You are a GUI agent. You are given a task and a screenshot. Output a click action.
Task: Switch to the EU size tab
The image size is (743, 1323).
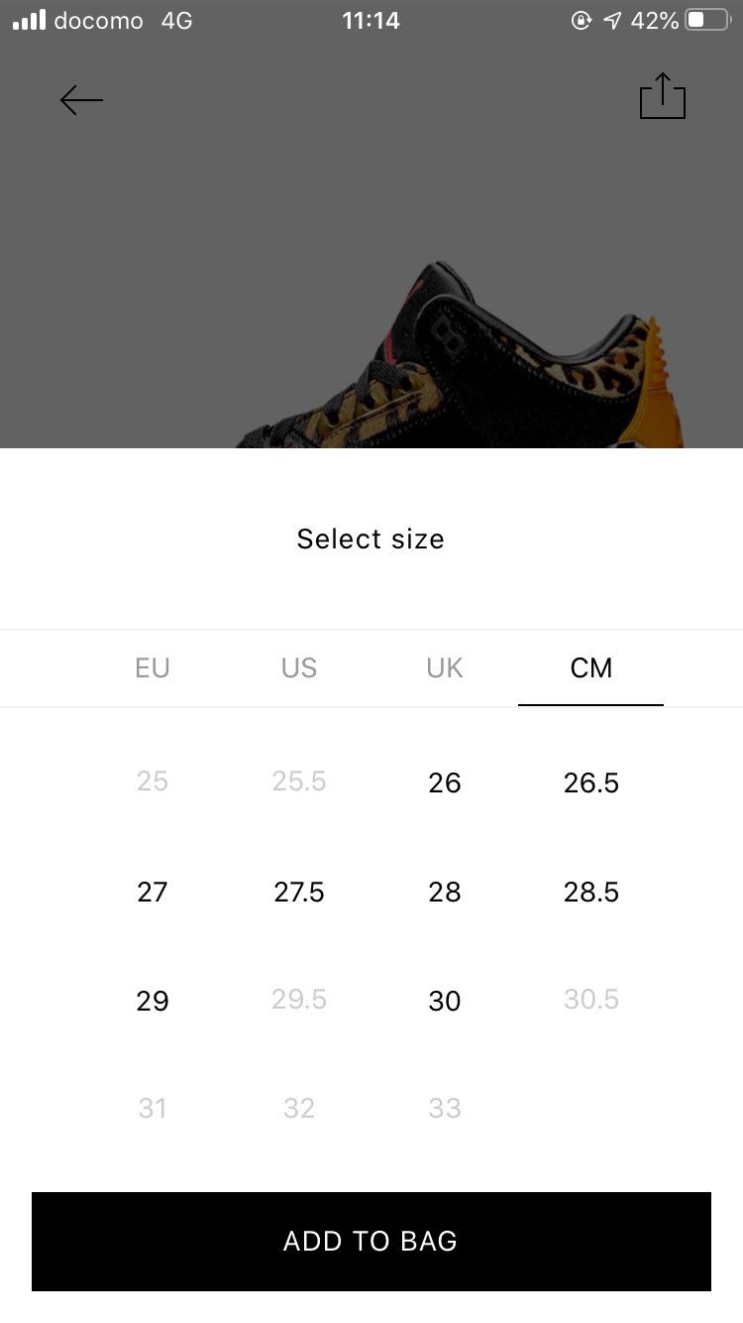153,668
